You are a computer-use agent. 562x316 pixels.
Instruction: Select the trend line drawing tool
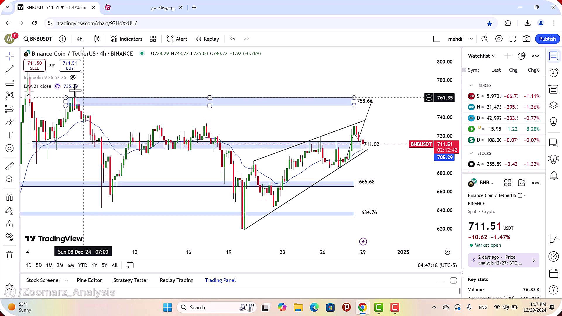coord(9,69)
